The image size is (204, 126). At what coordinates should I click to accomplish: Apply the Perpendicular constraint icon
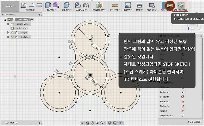tap(183, 116)
